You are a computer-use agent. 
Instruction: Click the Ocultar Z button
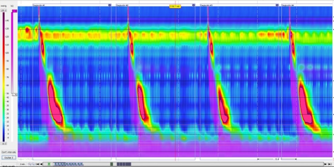pos(9,158)
